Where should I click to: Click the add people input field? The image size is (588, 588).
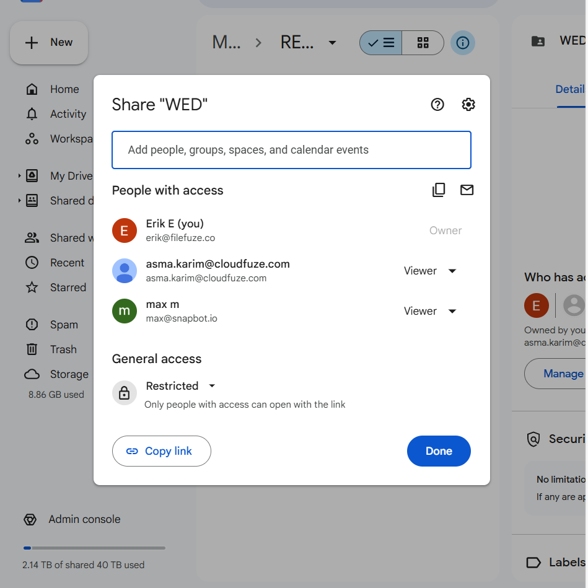point(291,149)
